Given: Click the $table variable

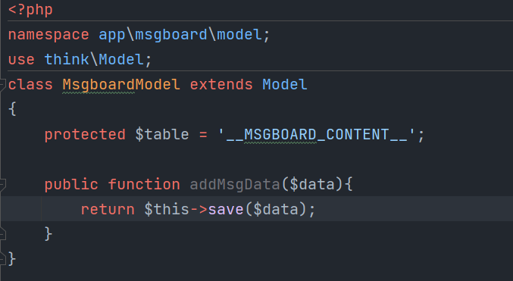Looking at the screenshot, I should point(162,135).
